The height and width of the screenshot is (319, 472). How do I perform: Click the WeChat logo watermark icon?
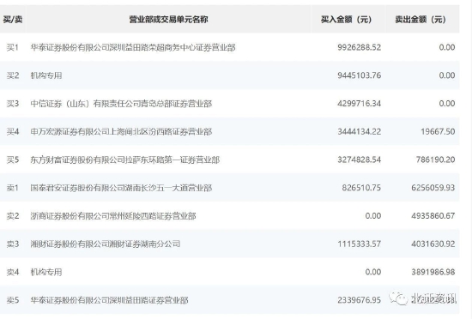397,298
